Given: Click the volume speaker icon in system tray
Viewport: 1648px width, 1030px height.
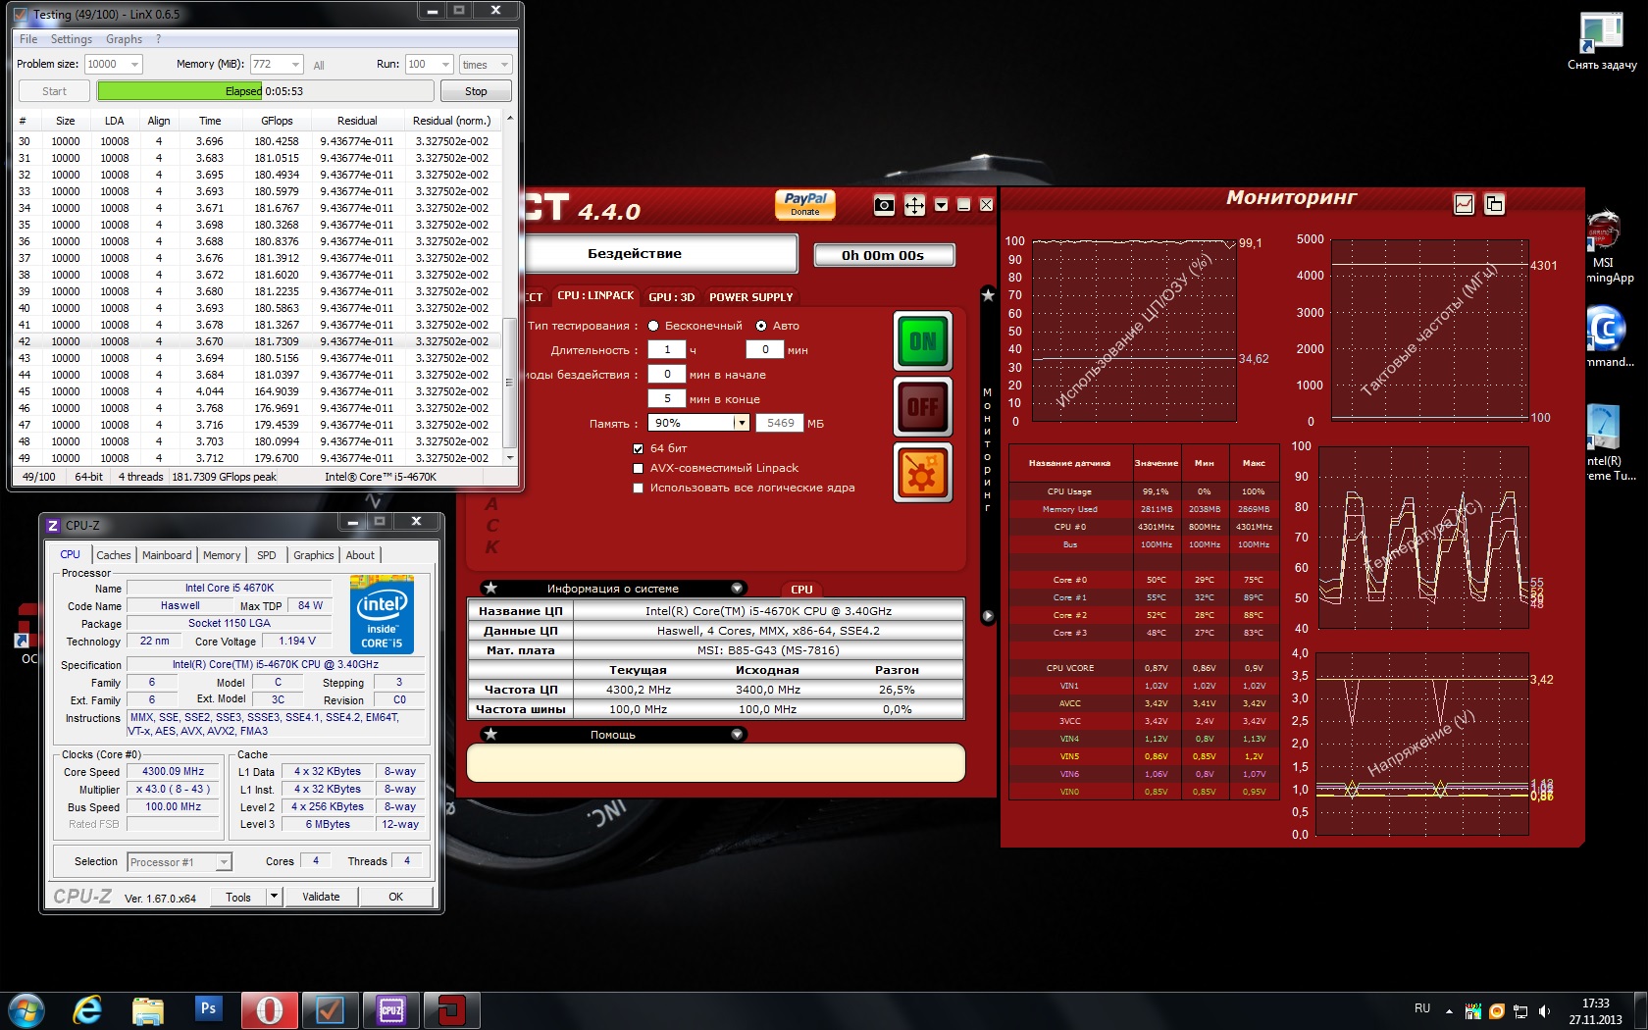Looking at the screenshot, I should pos(1544,1010).
